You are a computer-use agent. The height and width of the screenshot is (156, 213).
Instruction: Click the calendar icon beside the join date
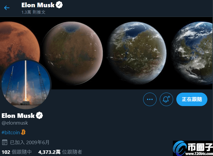[x=5, y=143]
